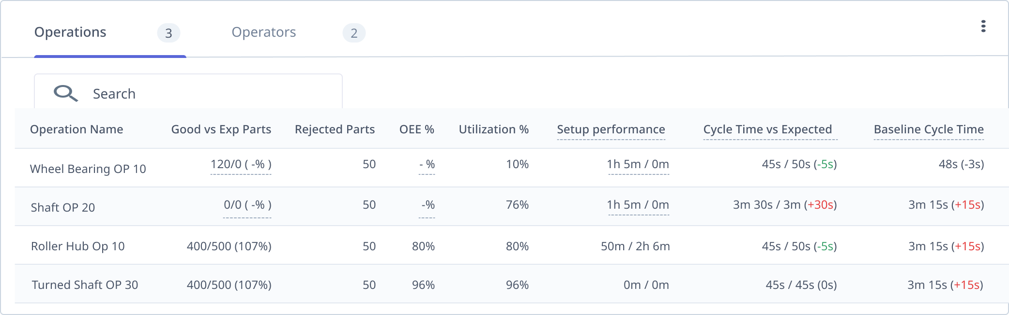The image size is (1009, 315).
Task: Select the Operations tab
Action: [x=70, y=32]
